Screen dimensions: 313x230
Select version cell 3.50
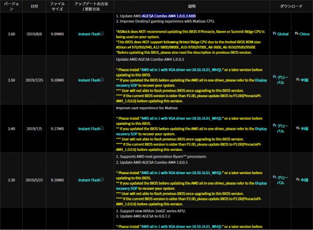coord(12,80)
